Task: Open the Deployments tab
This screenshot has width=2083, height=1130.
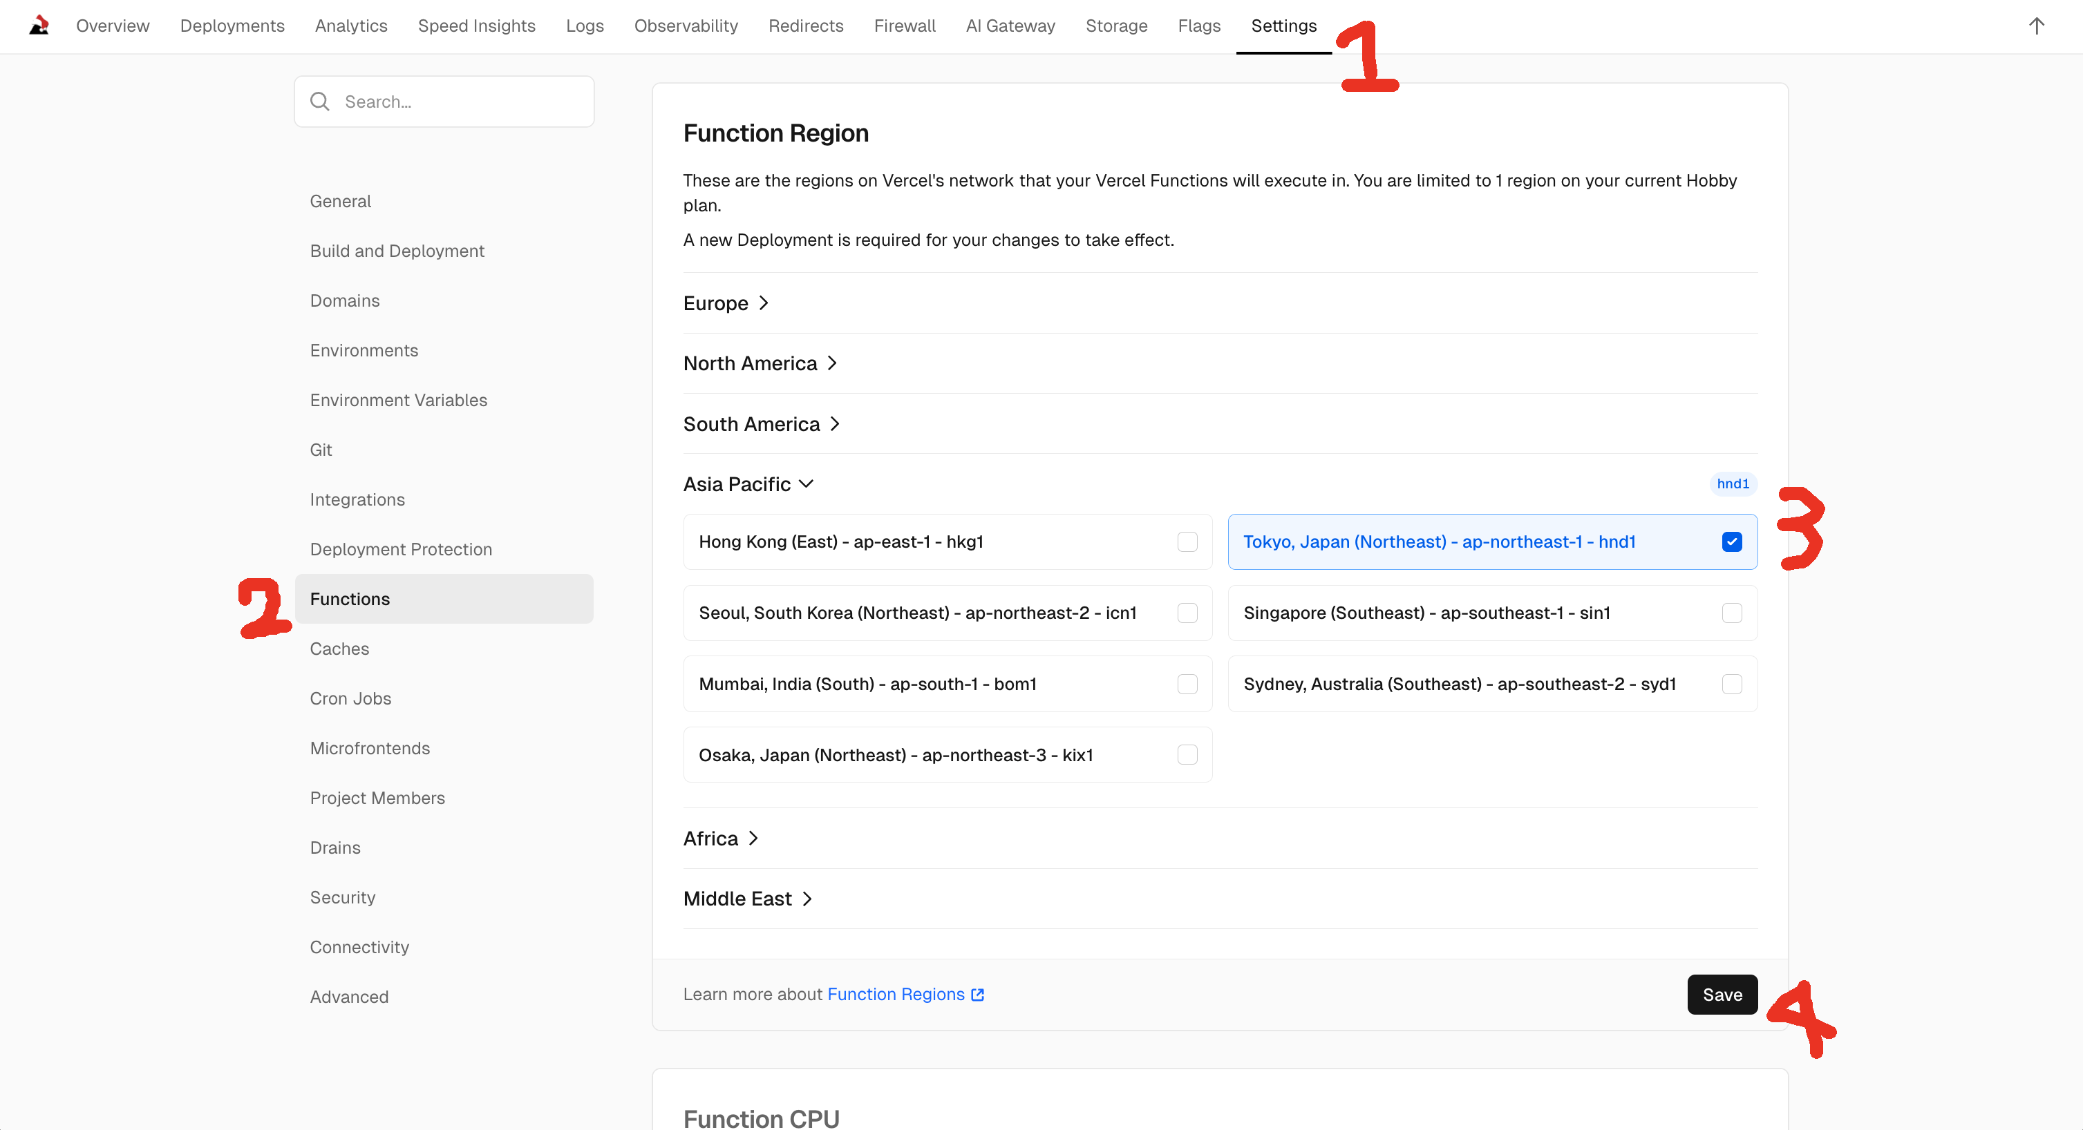Action: (232, 26)
